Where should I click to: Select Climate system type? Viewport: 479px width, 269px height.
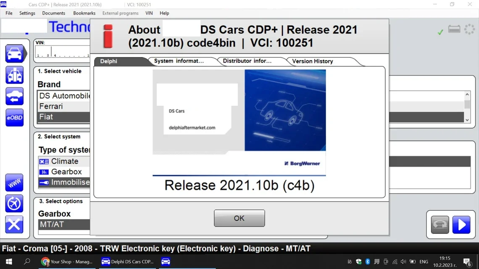coord(64,161)
